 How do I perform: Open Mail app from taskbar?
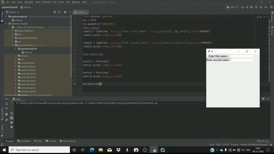point(110,150)
